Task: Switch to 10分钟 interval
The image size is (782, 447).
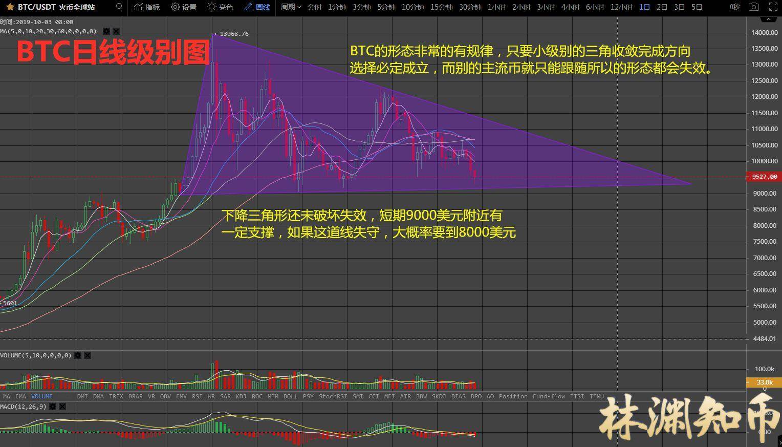Action: (412, 7)
